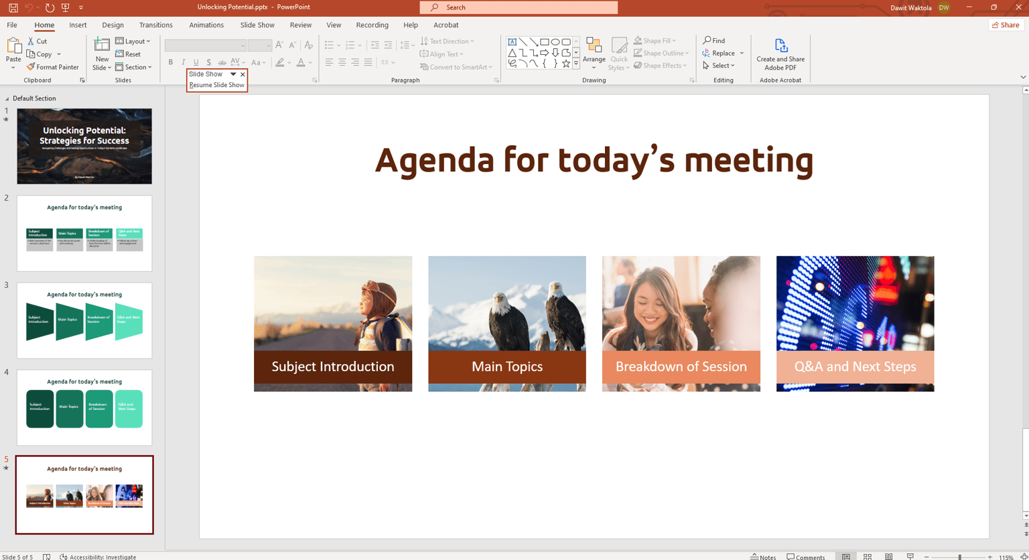Choose the 5-point Star shape

pos(566,64)
